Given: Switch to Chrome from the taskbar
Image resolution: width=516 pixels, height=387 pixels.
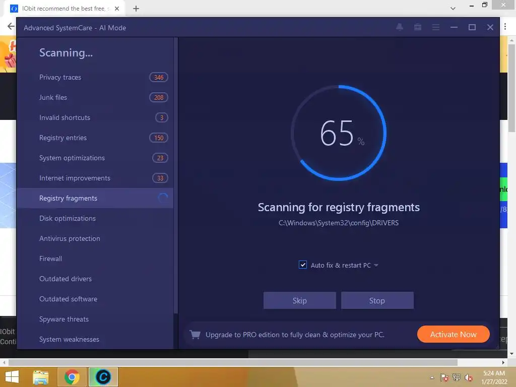Looking at the screenshot, I should [72, 377].
